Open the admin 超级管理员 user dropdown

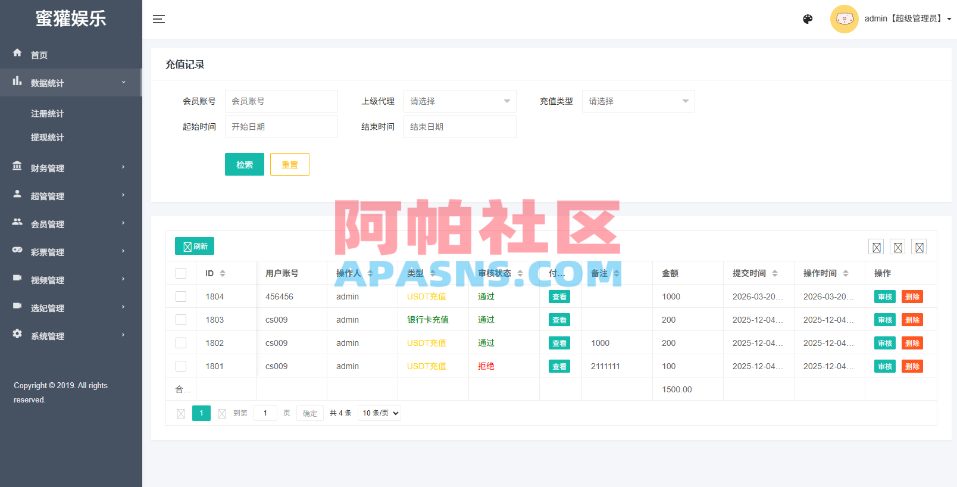[908, 19]
